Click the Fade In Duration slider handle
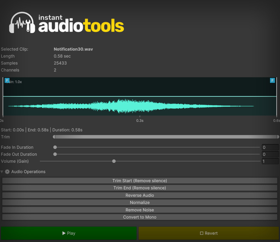Image resolution: width=280 pixels, height=242 pixels. click(x=55, y=147)
